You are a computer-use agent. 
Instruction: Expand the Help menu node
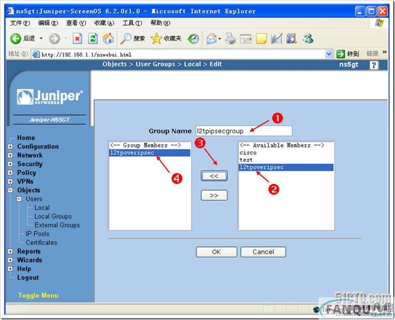[10, 269]
